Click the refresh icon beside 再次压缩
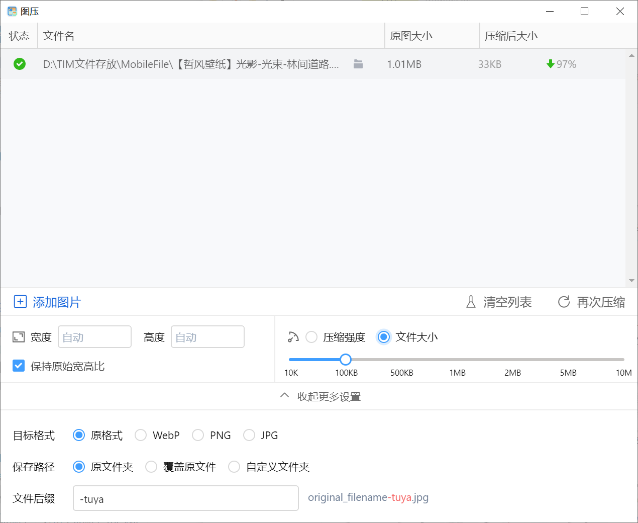This screenshot has height=523, width=638. 564,302
